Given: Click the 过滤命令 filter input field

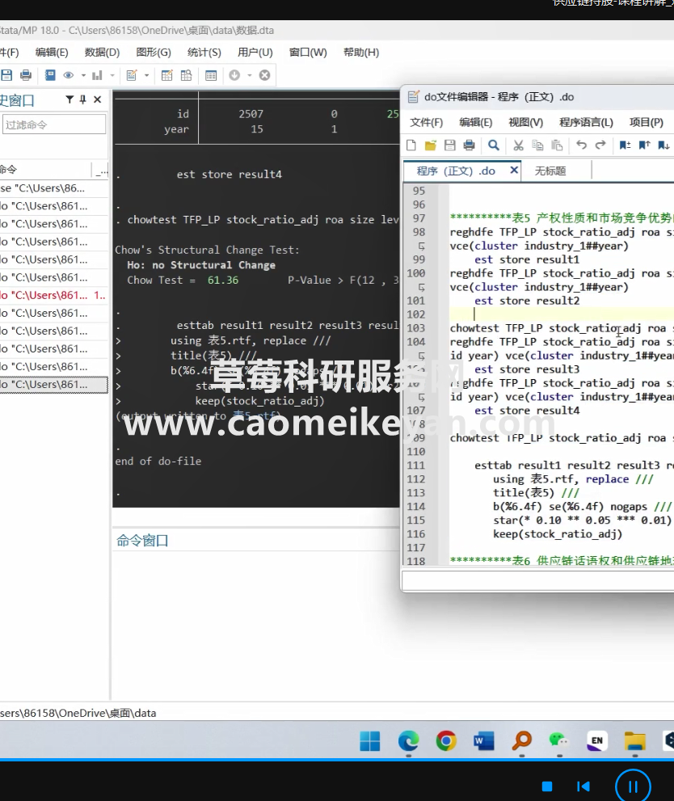Looking at the screenshot, I should click(54, 124).
